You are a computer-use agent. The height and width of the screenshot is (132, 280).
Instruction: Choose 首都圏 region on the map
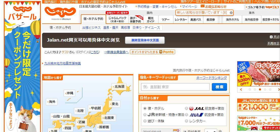click(x=103, y=127)
